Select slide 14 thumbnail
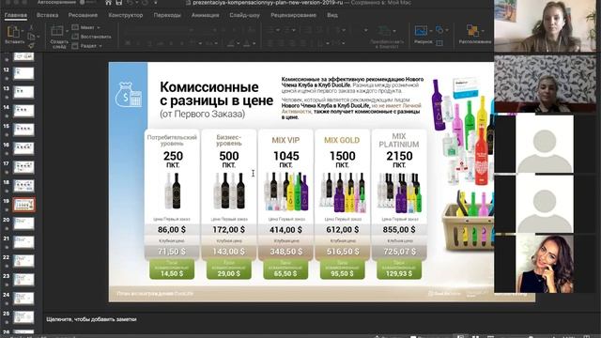Screen dimensions: 601x338 23,111
